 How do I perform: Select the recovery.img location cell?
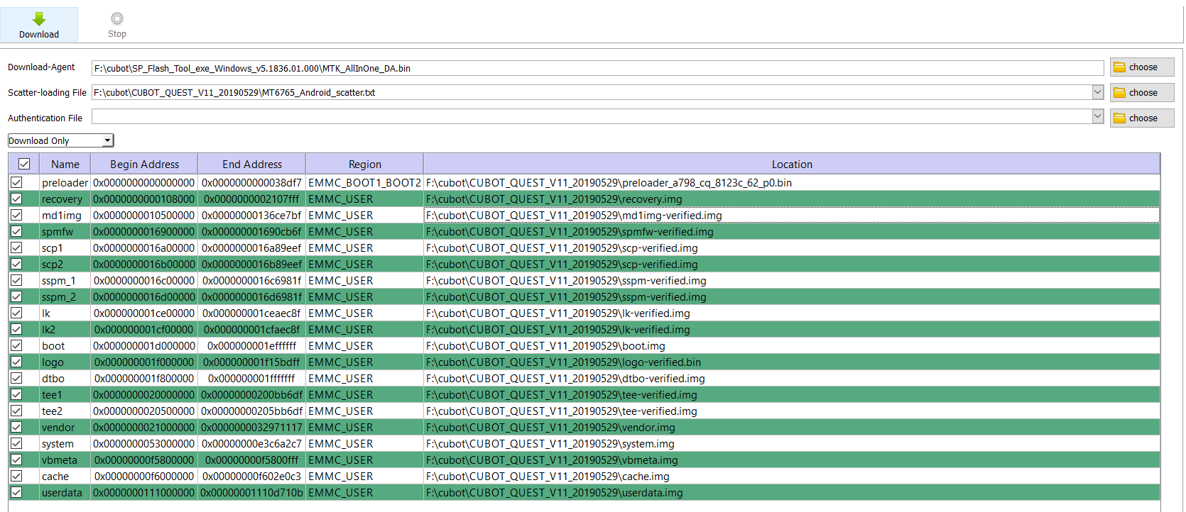(792, 199)
